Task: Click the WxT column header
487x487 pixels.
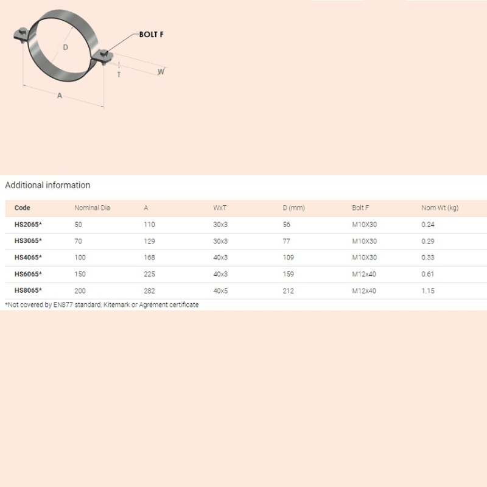Action: [x=220, y=208]
